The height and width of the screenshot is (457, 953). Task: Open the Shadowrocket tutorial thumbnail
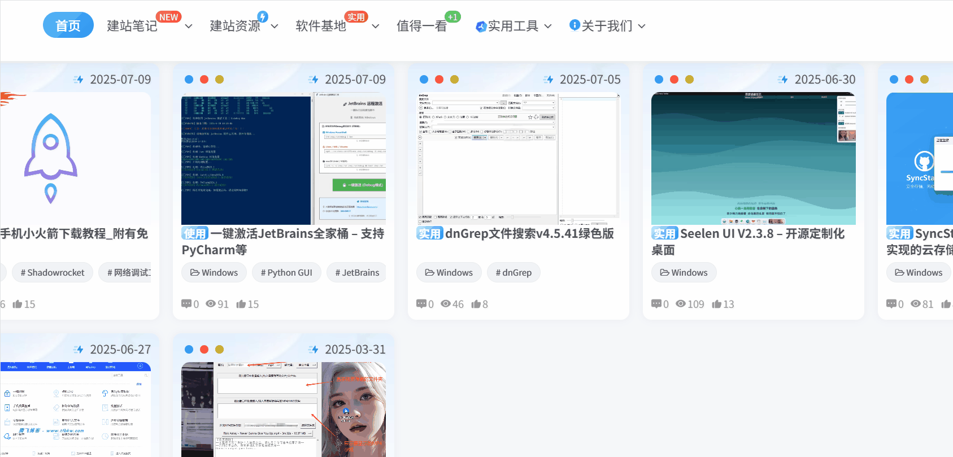(75, 159)
